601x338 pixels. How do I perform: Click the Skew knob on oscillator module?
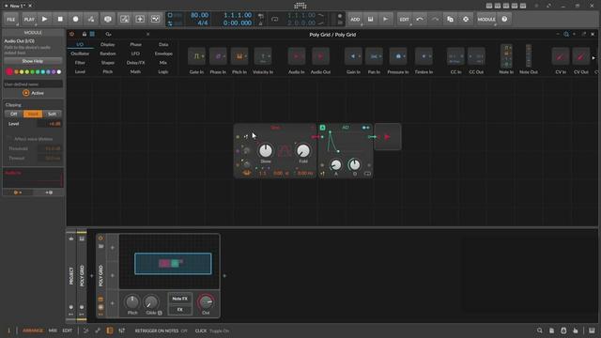click(266, 150)
